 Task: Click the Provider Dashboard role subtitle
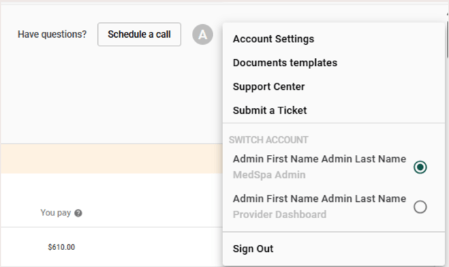[x=279, y=214]
